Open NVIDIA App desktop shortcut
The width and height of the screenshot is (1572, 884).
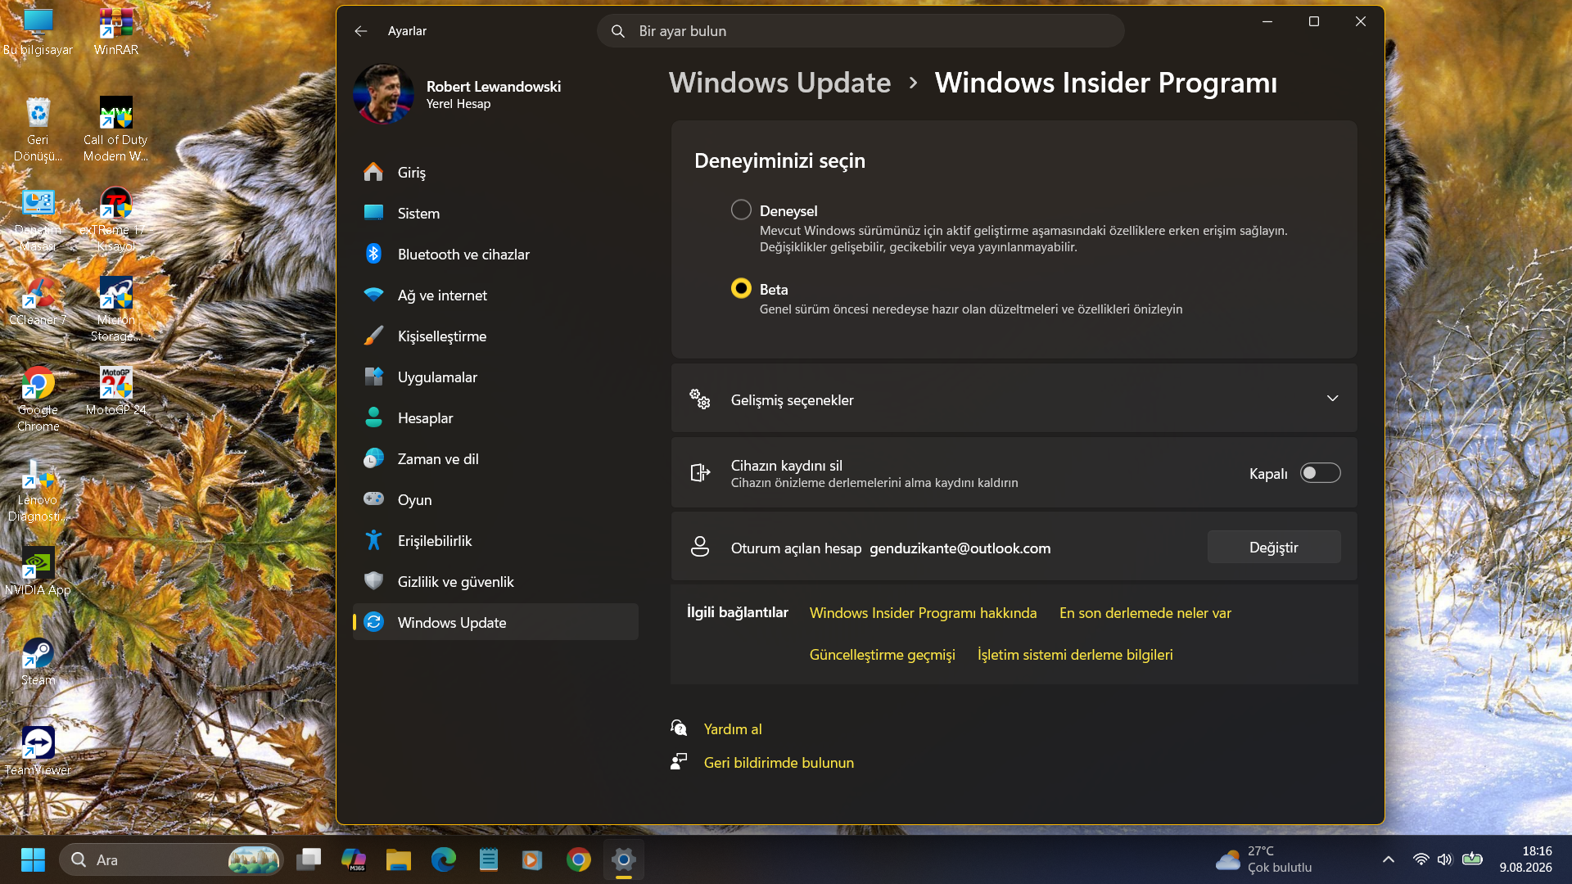point(38,571)
